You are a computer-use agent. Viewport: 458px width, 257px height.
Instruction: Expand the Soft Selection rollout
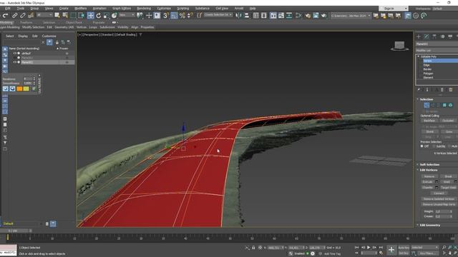coord(429,165)
